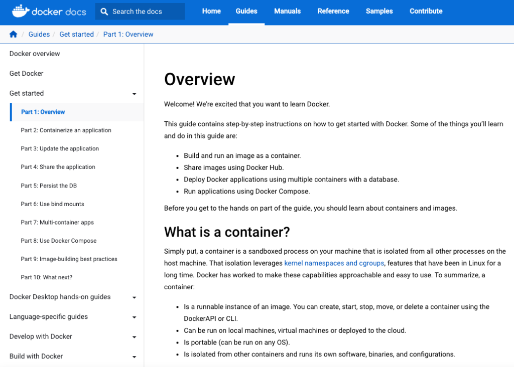This screenshot has height=367, width=514.
Task: Click "Is isolated from other containers" bullet
Action: pyautogui.click(x=319, y=354)
